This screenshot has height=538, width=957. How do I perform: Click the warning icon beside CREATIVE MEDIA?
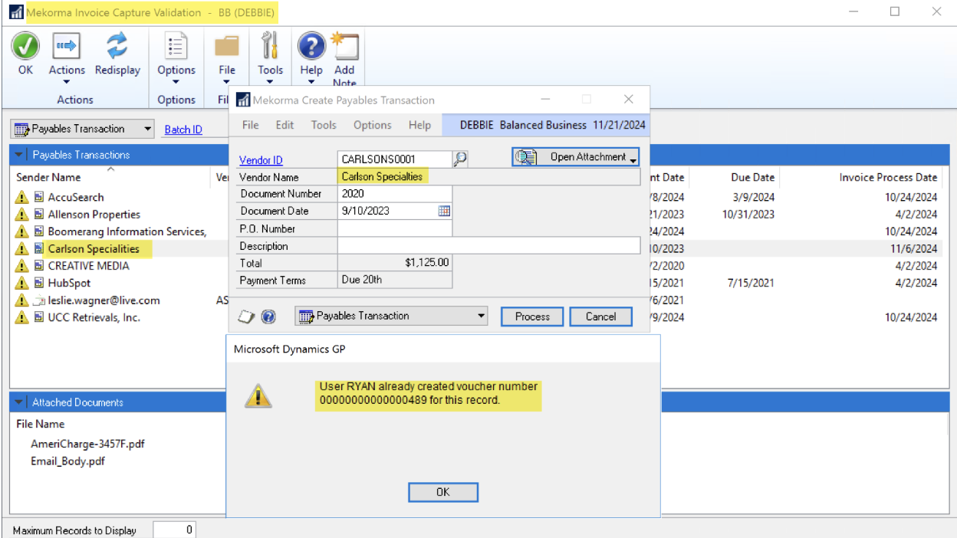tap(21, 266)
